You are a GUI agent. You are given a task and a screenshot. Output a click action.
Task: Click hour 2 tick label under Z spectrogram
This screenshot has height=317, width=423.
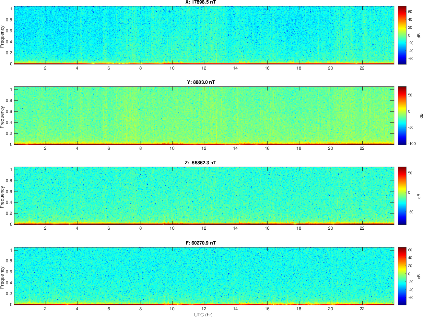point(45,228)
